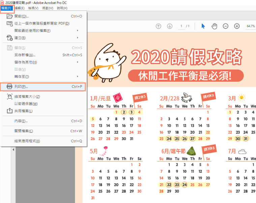Click the open folder icon
Screen dimensions: 256x203
click(x=9, y=16)
